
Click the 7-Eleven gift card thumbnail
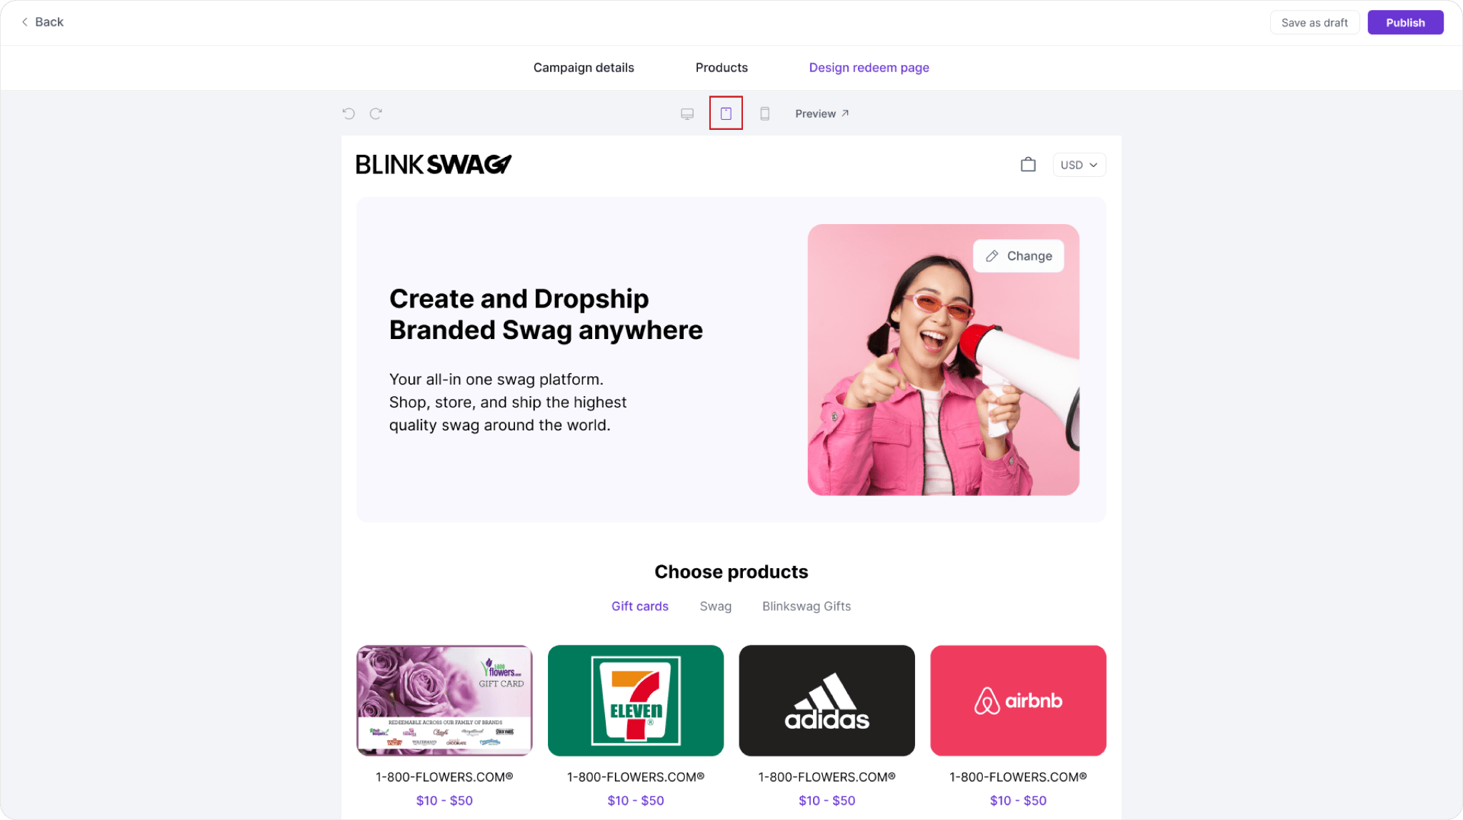[635, 699]
